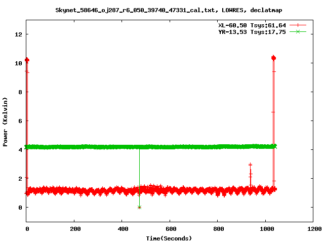Click y-axis tick label 8
Image resolution: width=324 pixels, height=243 pixels.
[20, 92]
